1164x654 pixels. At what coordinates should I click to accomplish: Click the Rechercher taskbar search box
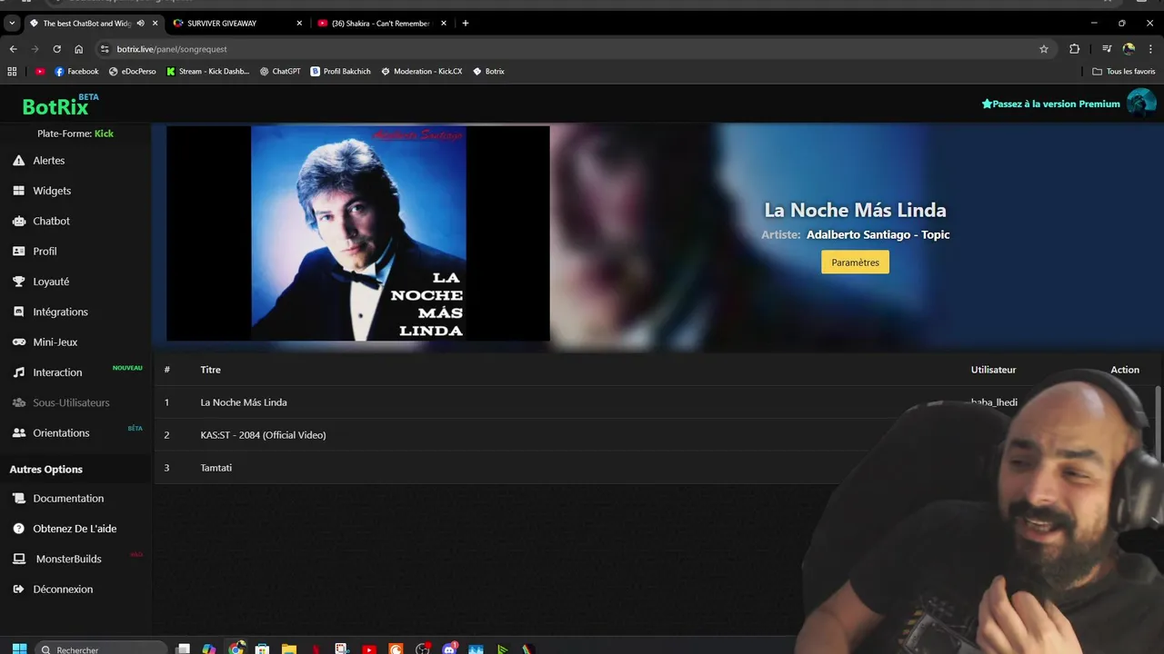coord(103,649)
